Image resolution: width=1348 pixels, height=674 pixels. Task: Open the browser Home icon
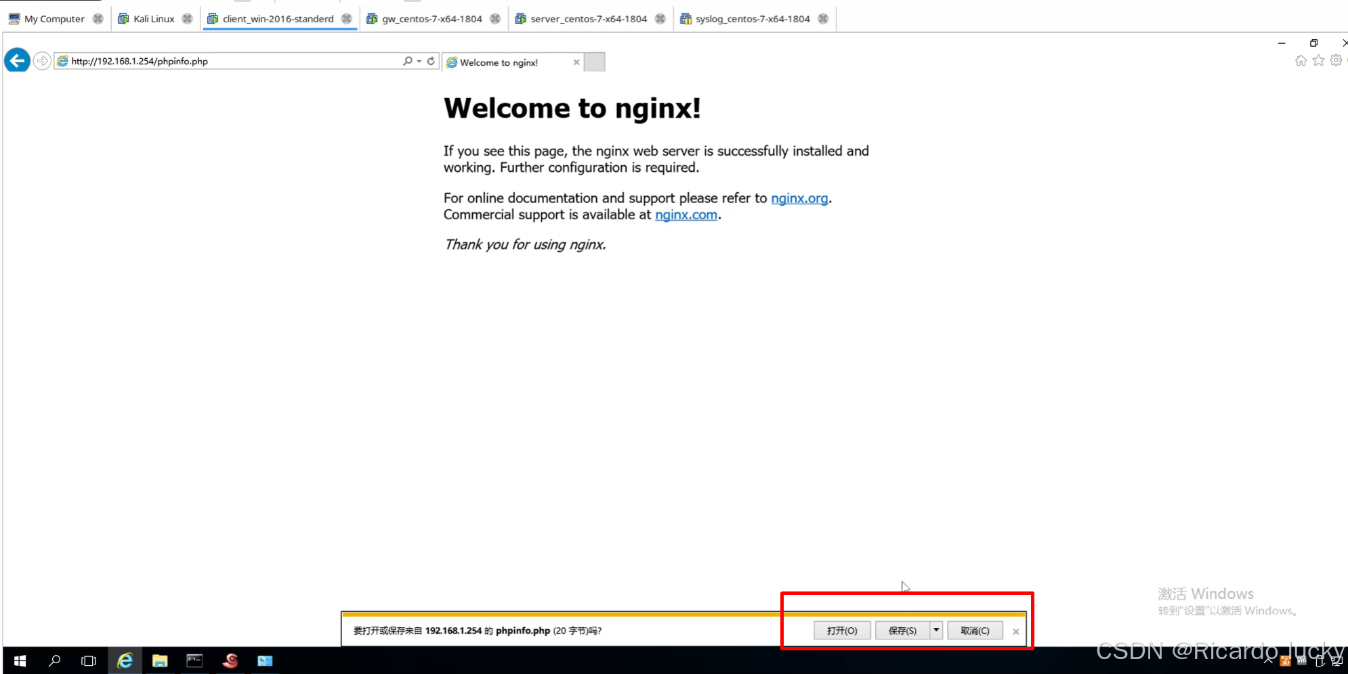pos(1301,61)
